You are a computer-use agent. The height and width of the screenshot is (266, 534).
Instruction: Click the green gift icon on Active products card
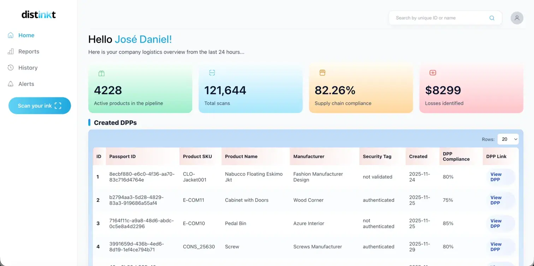click(101, 73)
